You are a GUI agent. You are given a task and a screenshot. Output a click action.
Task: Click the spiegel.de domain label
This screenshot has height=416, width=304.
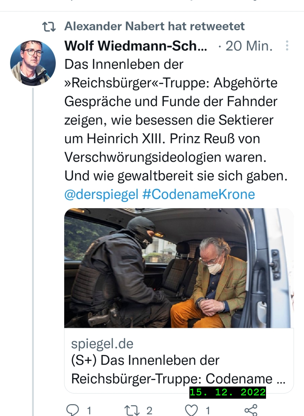click(x=102, y=344)
